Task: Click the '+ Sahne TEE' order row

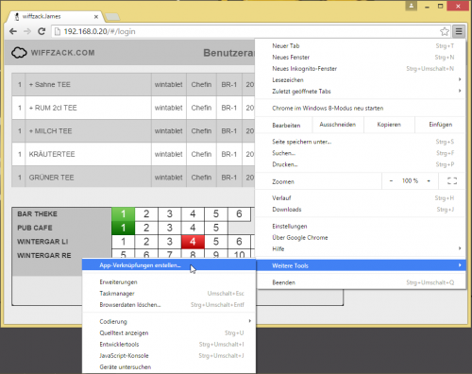Action: [133, 85]
